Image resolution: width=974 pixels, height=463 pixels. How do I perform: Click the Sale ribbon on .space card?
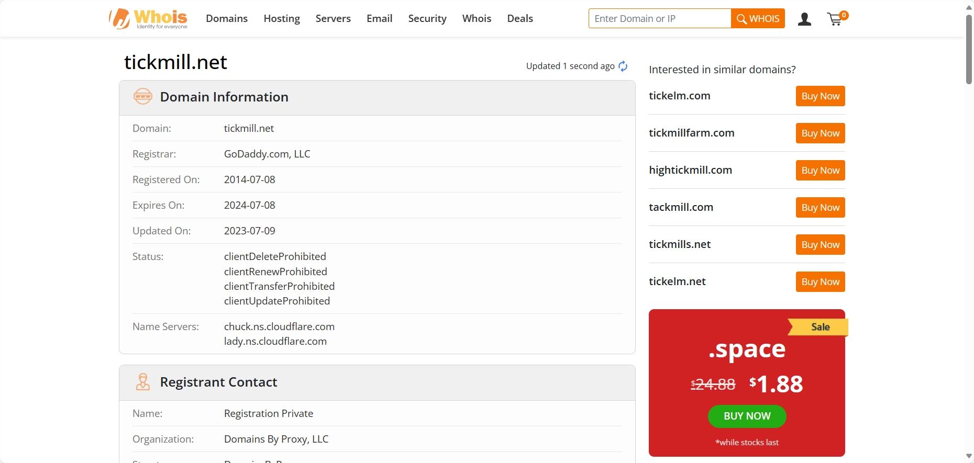tap(818, 327)
